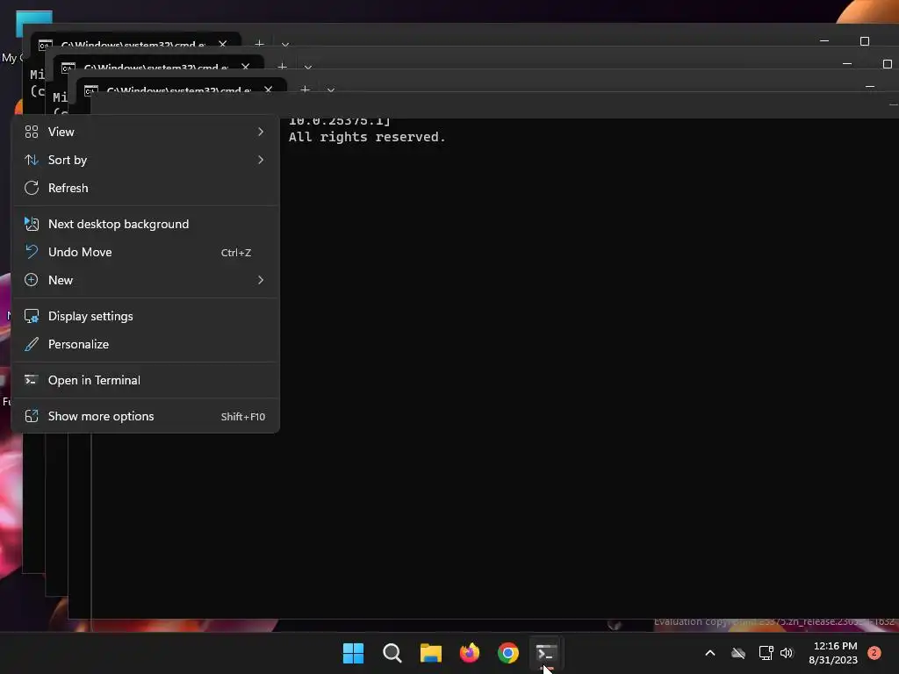Click the Personalize brush icon

click(32, 344)
